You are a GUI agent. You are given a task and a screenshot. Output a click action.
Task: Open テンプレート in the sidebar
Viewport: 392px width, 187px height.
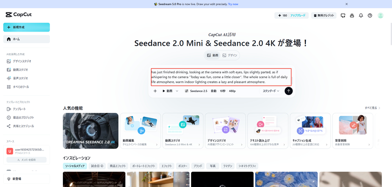click(x=17, y=109)
